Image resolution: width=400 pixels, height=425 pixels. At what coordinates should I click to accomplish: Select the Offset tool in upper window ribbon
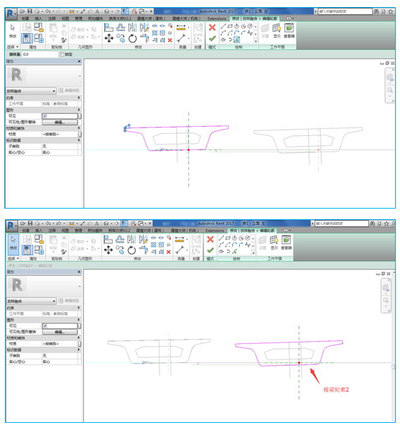tap(121, 27)
